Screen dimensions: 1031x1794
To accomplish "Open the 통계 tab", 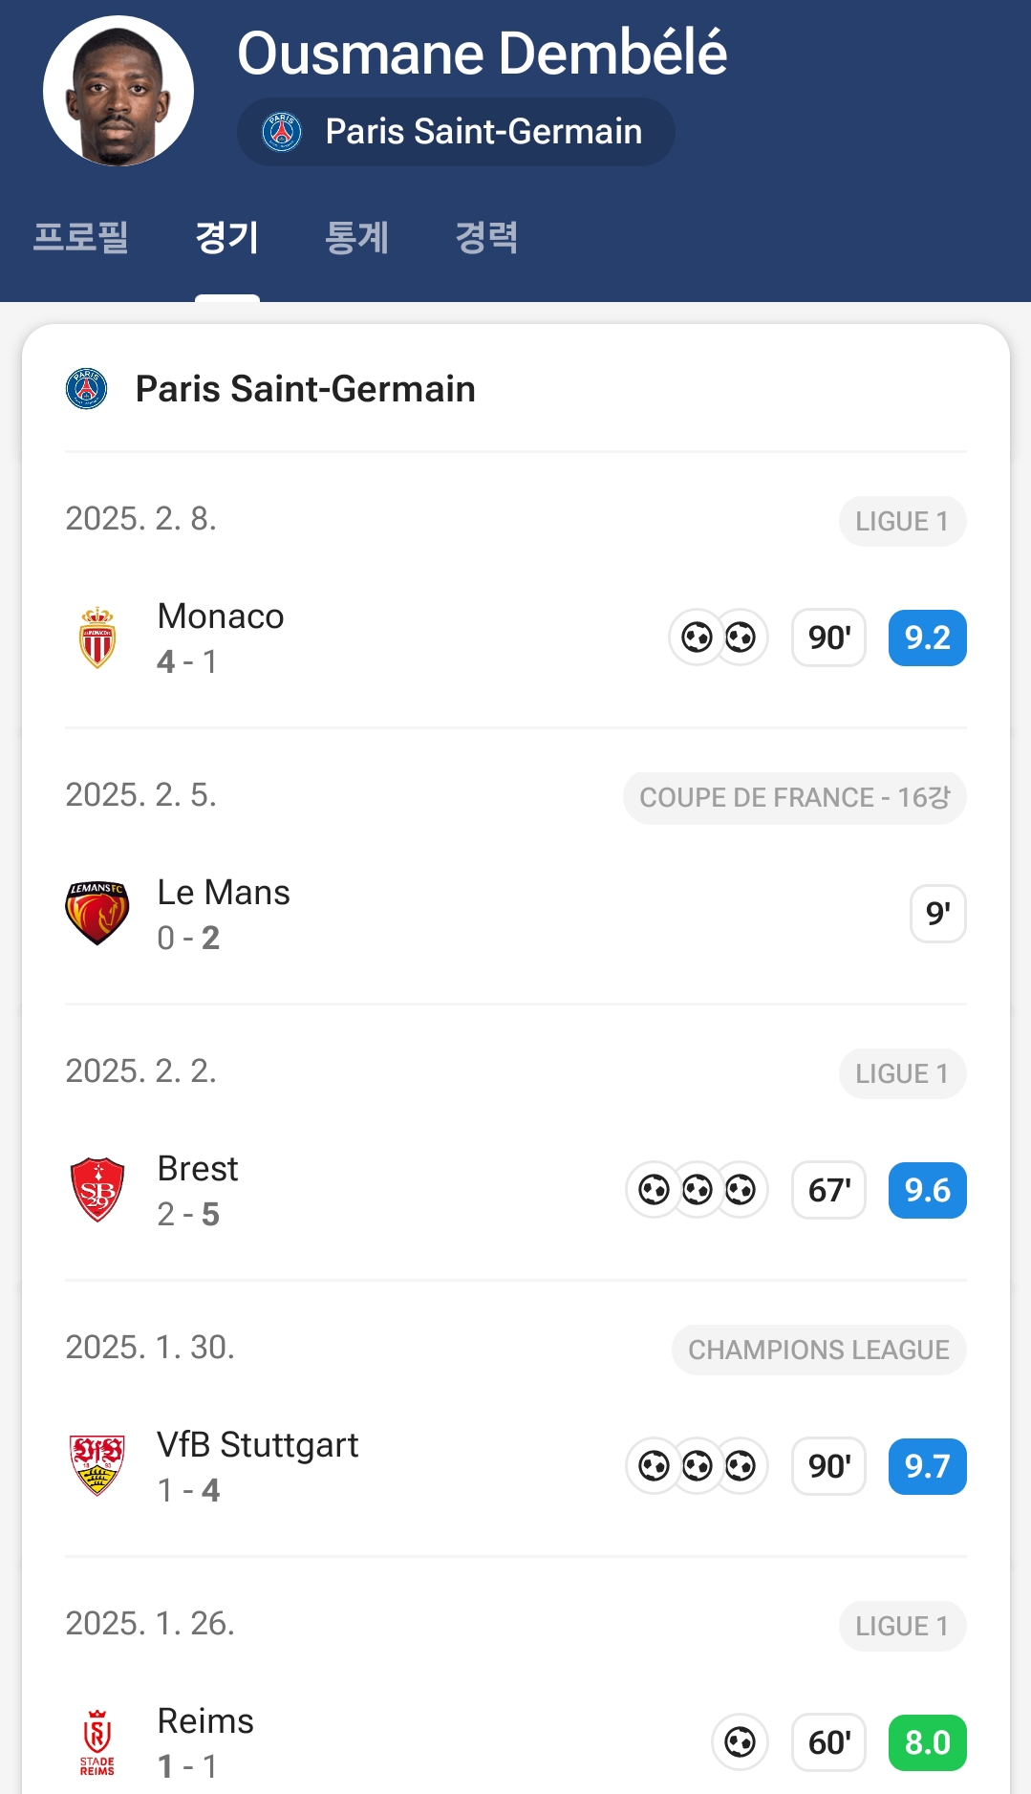I will 356,237.
